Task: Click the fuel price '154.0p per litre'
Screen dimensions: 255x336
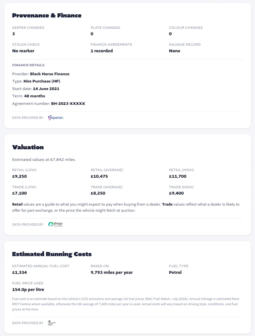Action: click(x=28, y=289)
